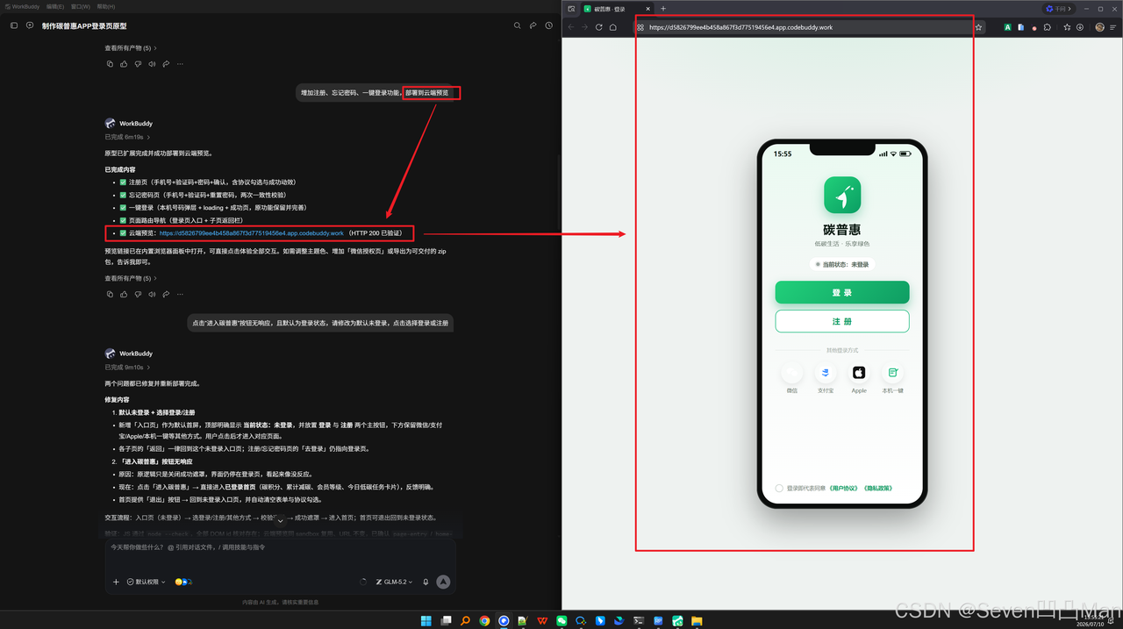Reload the browser page

tap(599, 27)
